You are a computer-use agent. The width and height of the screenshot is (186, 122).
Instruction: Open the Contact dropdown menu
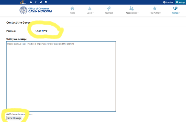(x=176, y=13)
